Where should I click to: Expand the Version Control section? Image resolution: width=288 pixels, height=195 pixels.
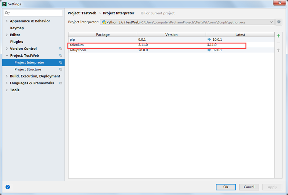point(7,48)
